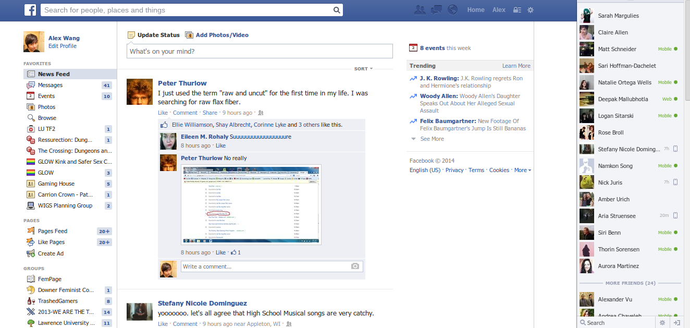Click Eileen M. Rohaly commenter name
690x328 pixels.
point(204,137)
